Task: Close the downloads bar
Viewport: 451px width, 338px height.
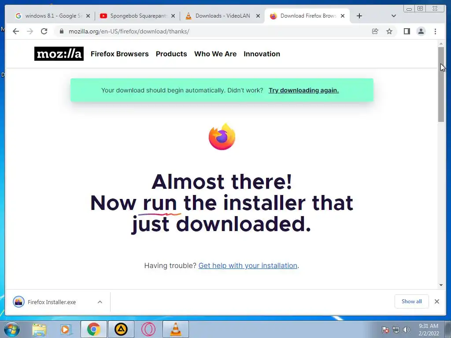Action: coord(437,301)
